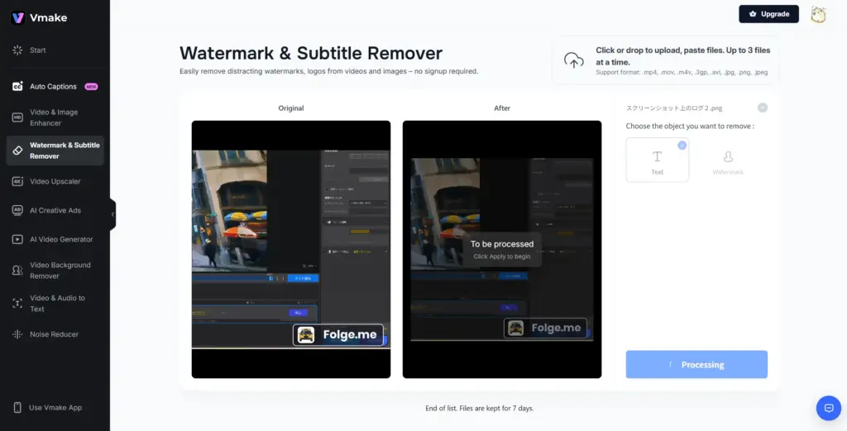Open the chat support bubble icon
This screenshot has width=847, height=431.
click(x=829, y=408)
